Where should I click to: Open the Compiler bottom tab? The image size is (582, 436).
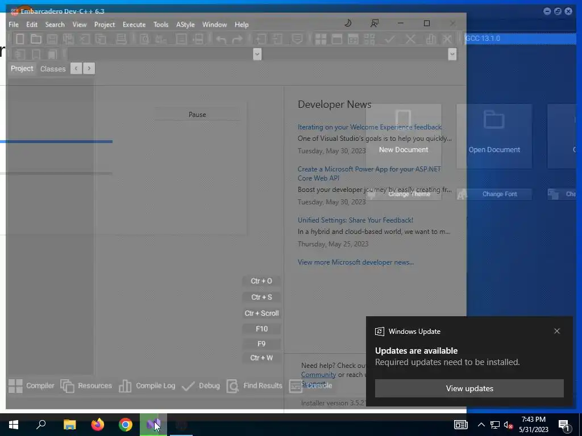(32, 386)
